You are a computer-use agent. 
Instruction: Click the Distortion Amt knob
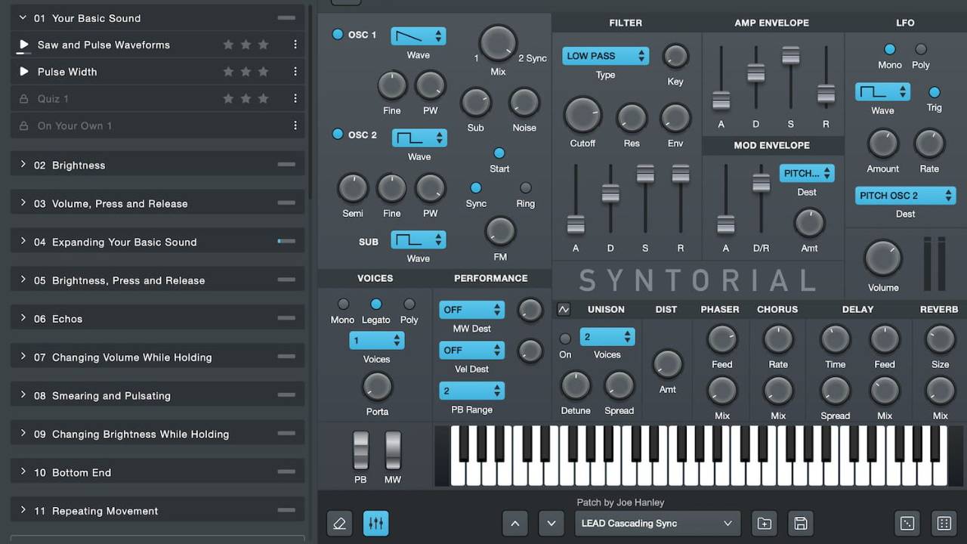(x=667, y=364)
